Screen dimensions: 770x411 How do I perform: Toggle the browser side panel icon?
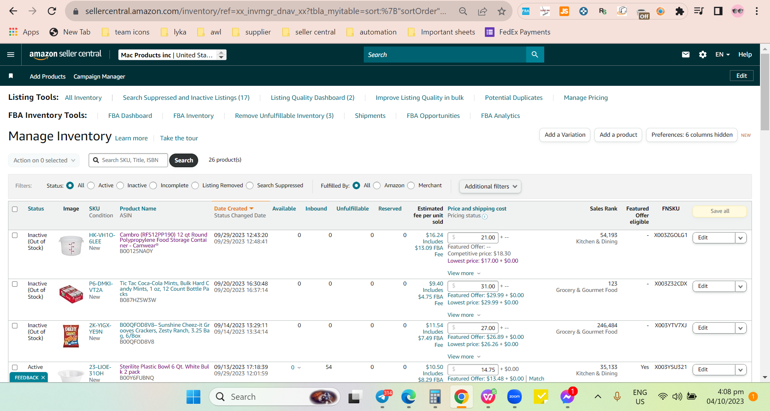[x=718, y=11]
